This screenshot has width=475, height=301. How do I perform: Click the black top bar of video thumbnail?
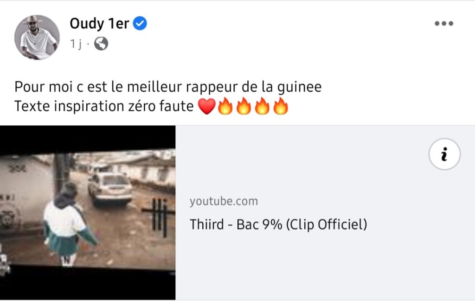[x=88, y=137]
